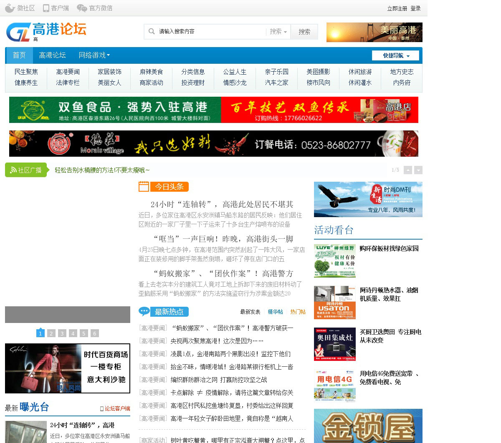Open 用电信4G thumbnail

(x=335, y=386)
